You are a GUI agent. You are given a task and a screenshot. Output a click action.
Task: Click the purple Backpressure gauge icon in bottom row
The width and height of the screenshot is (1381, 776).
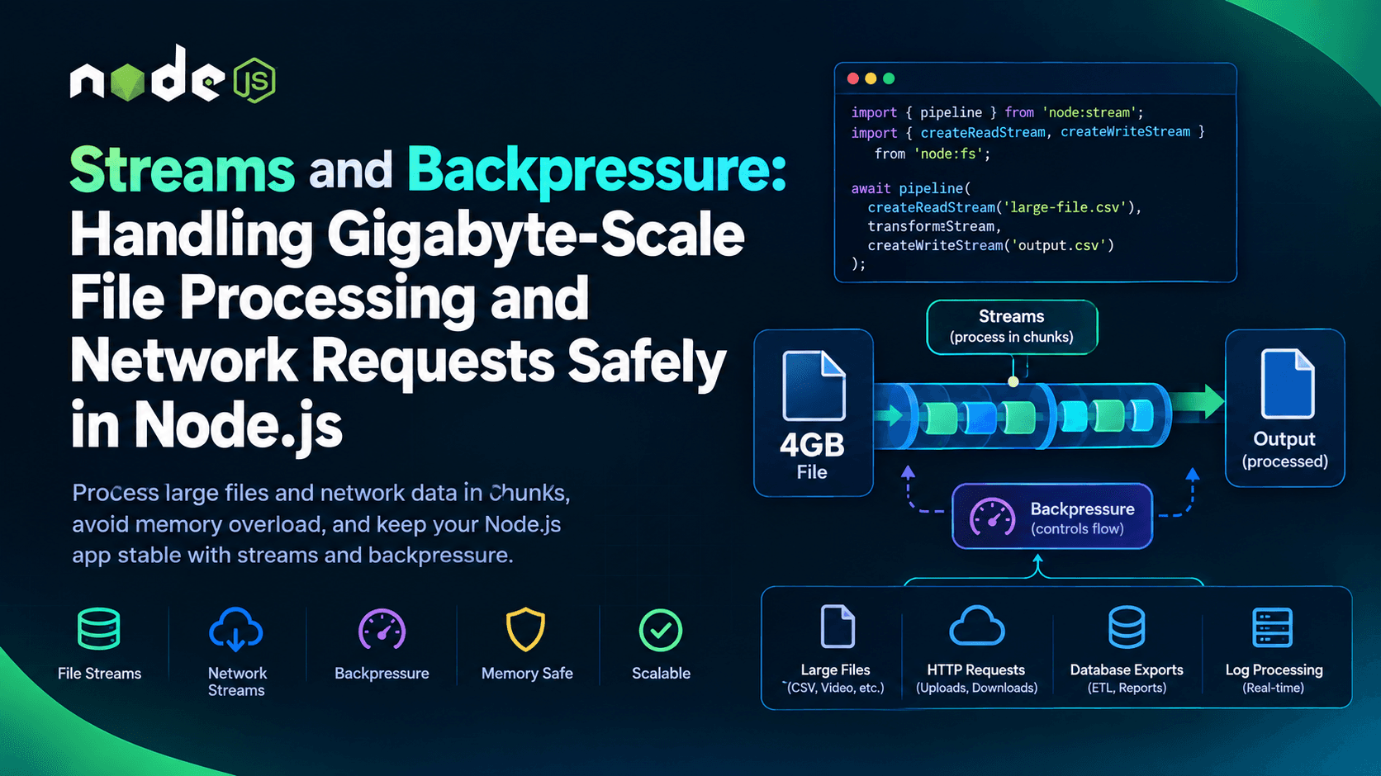click(382, 630)
